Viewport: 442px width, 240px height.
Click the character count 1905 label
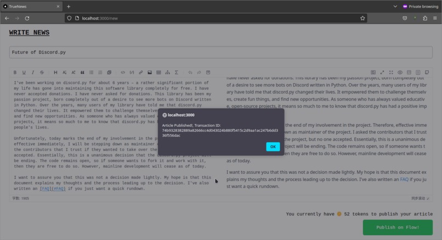pos(21,198)
